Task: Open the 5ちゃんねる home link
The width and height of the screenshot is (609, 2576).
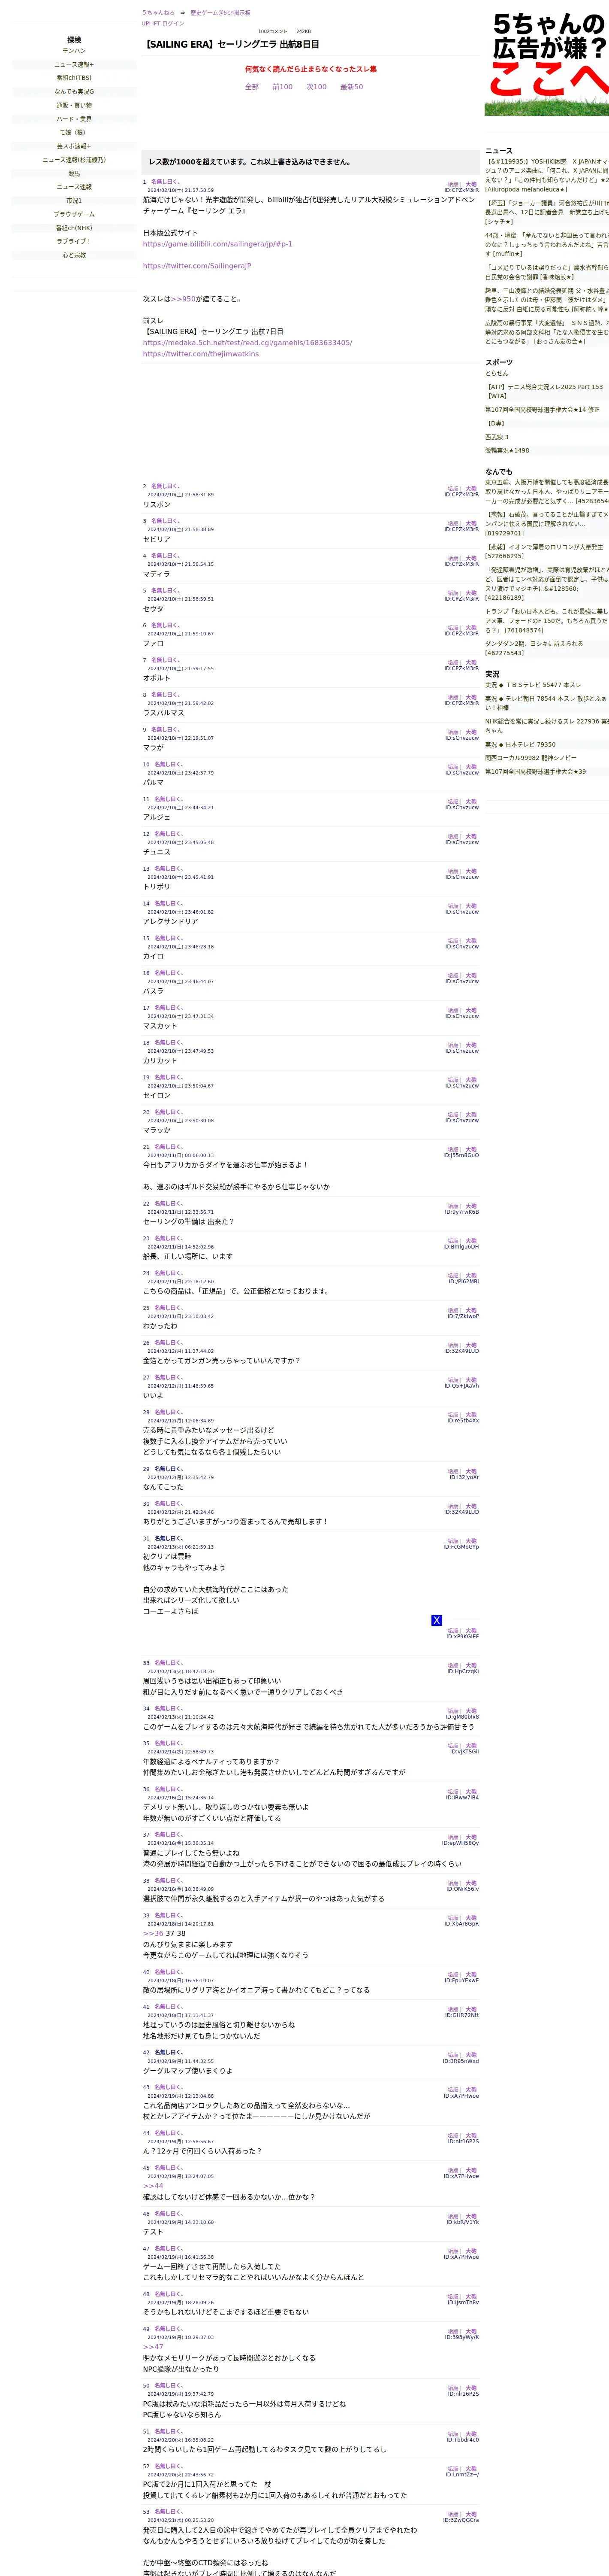Action: point(158,13)
